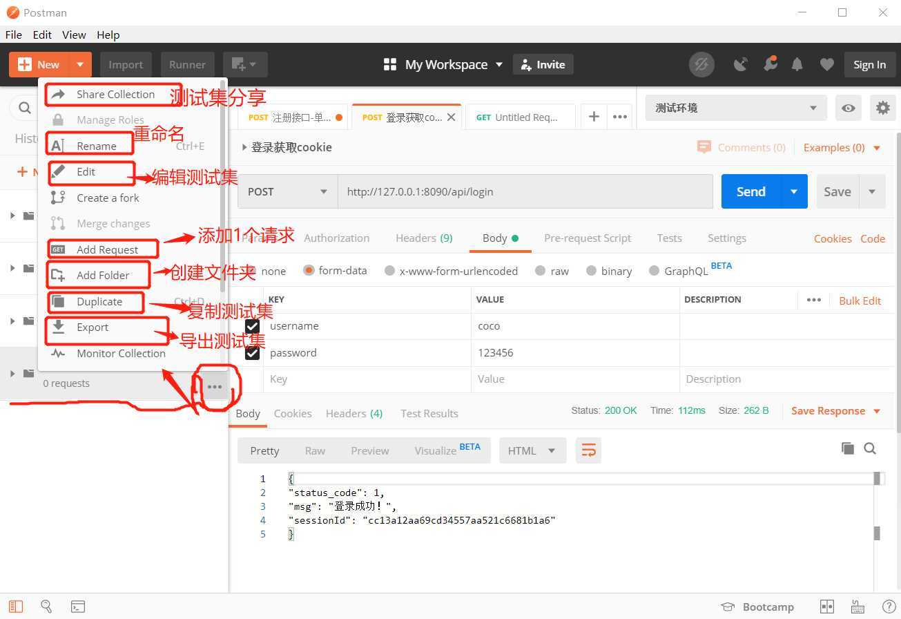The height and width of the screenshot is (619, 901).
Task: Open Comments (0)
Action: [742, 147]
